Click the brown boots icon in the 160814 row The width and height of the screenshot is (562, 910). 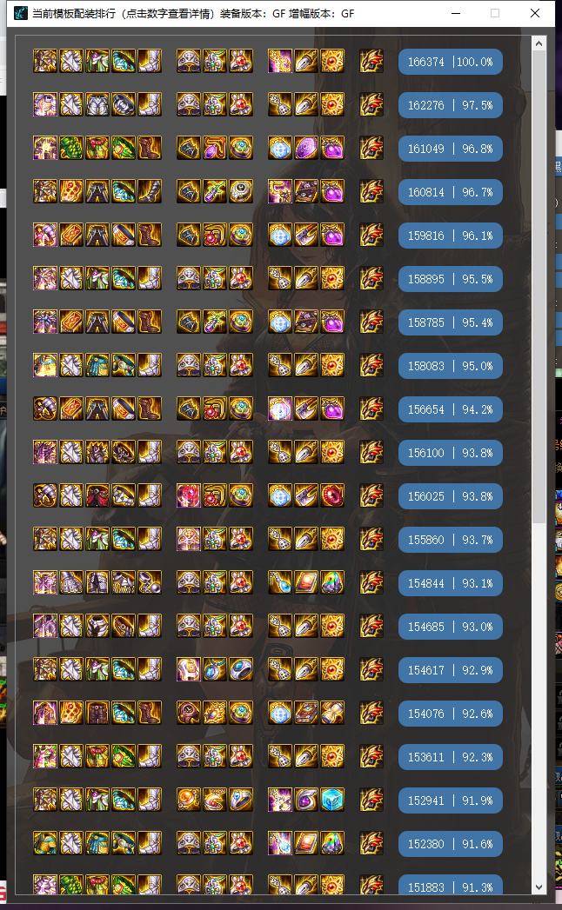coord(150,191)
